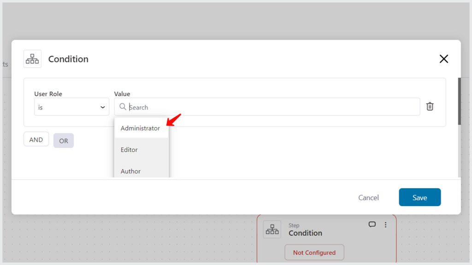The width and height of the screenshot is (472, 265).
Task: Open the User Role 'is' dropdown
Action: tap(71, 107)
